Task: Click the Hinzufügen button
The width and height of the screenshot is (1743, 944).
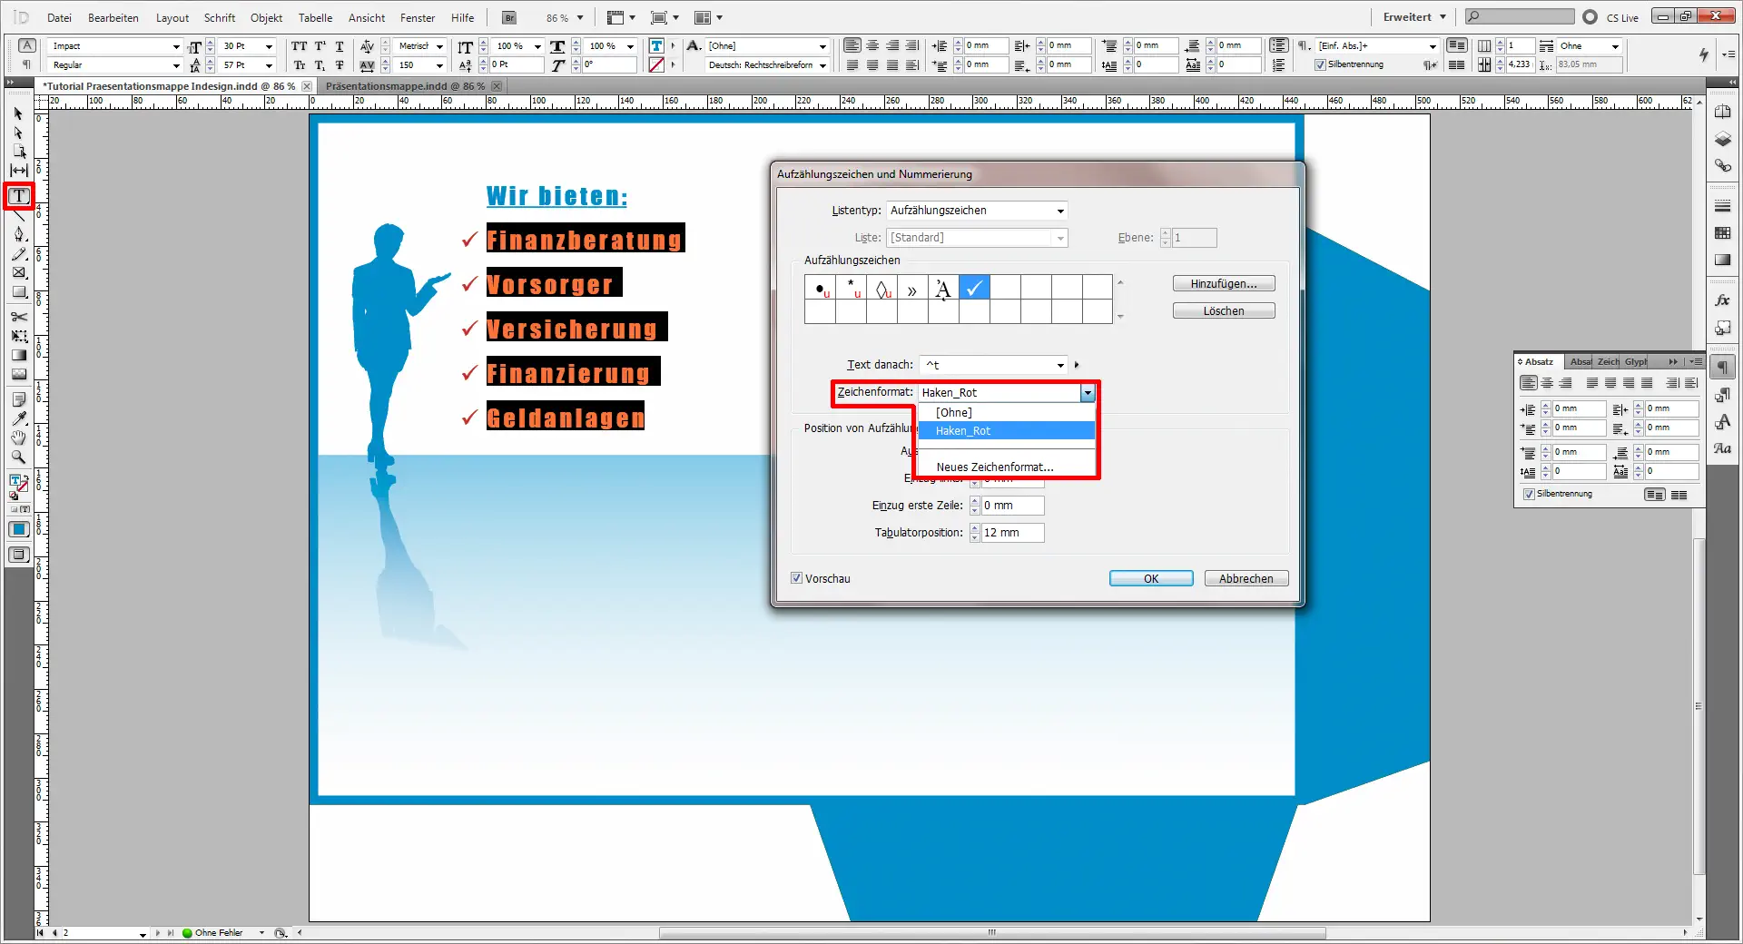Action: pyautogui.click(x=1223, y=282)
